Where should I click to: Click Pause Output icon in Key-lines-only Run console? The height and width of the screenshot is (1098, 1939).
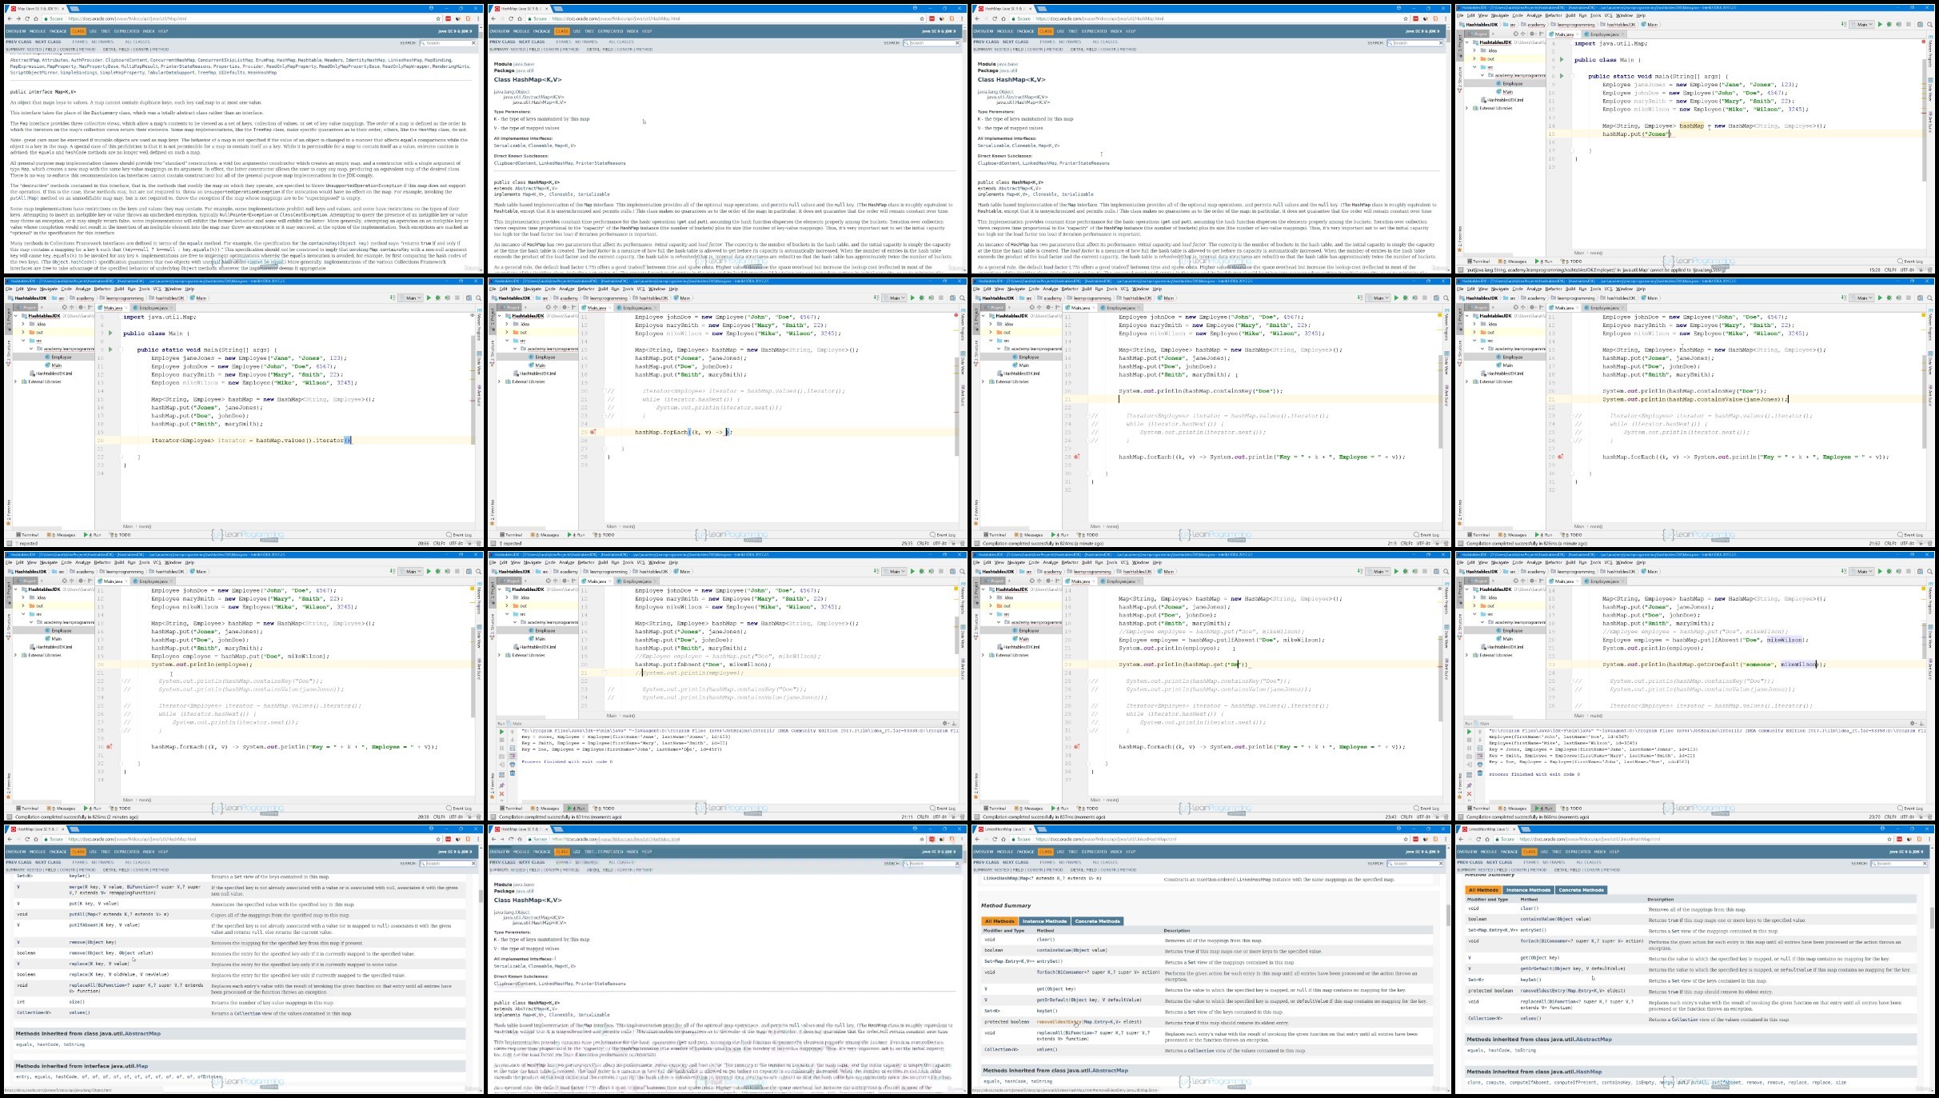(x=501, y=749)
